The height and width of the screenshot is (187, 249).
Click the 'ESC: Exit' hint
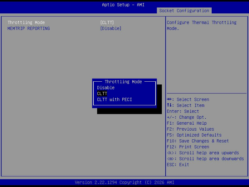[178, 165]
